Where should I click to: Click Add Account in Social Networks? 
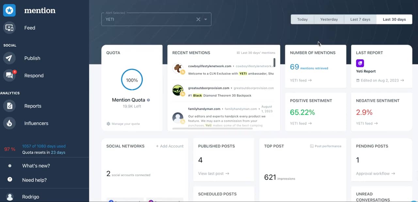pos(169,146)
